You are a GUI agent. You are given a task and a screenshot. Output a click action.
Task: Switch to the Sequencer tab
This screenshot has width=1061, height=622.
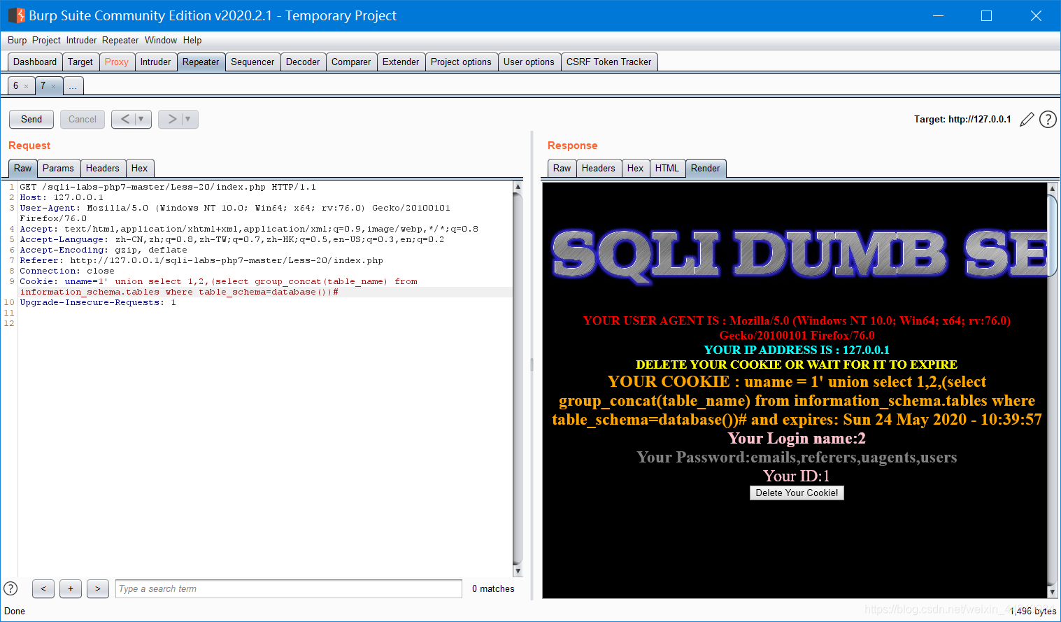pyautogui.click(x=252, y=62)
